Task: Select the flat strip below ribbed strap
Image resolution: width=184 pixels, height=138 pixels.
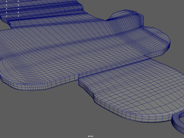Action: (51, 24)
